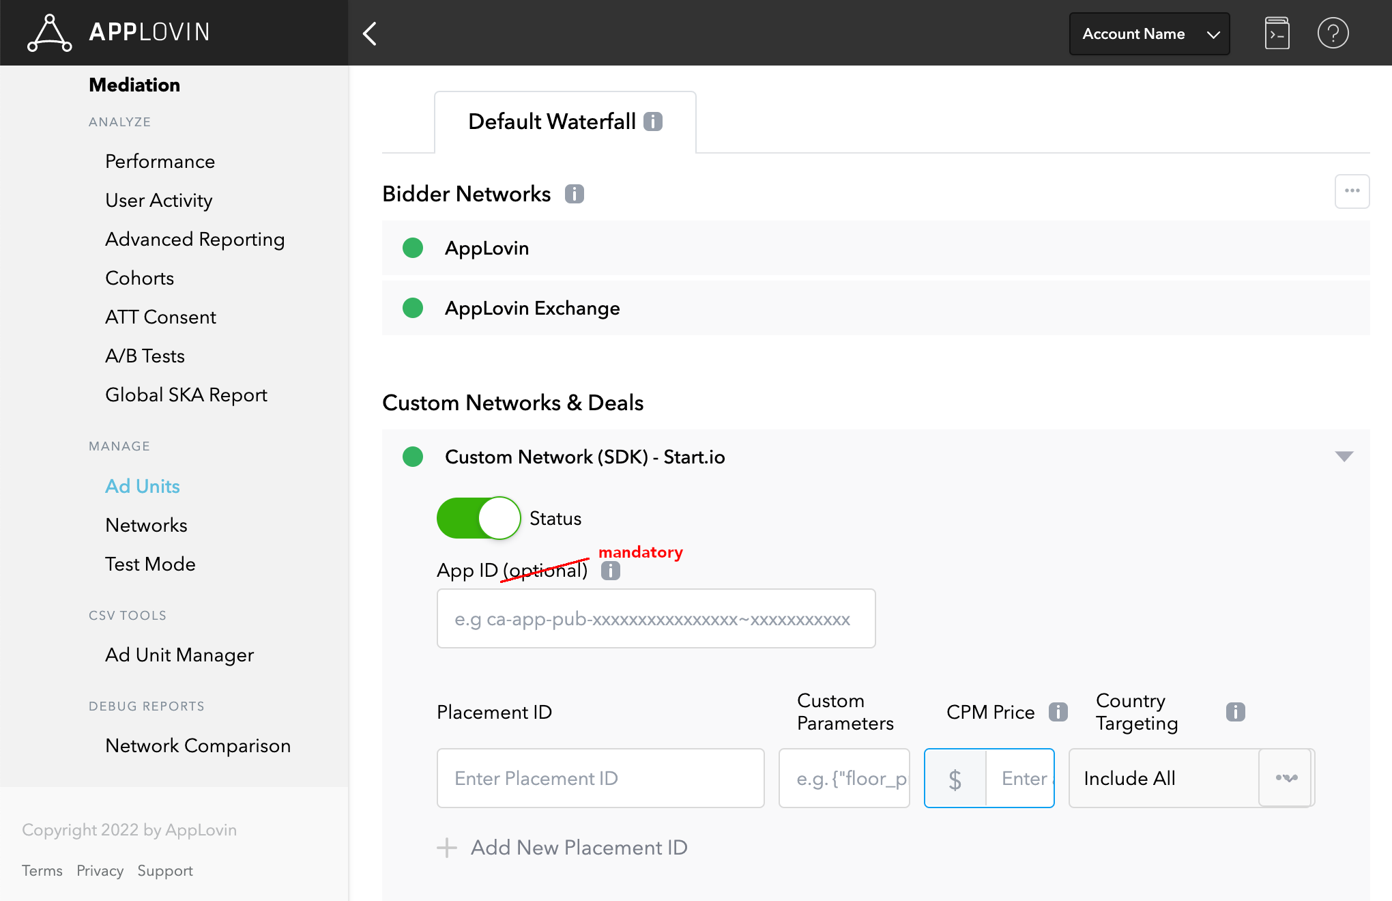Open ATT Consent page
This screenshot has height=901, width=1392.
point(161,317)
